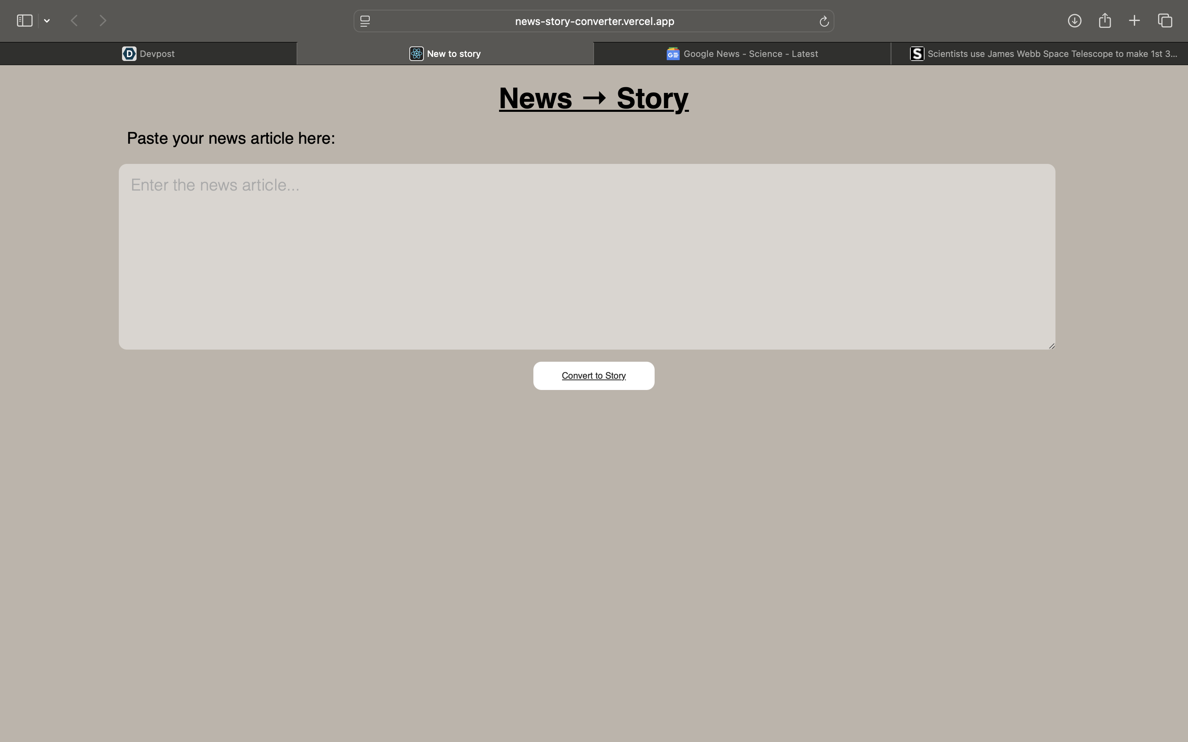The image size is (1188, 742).
Task: Click the address bar URL field
Action: (594, 21)
